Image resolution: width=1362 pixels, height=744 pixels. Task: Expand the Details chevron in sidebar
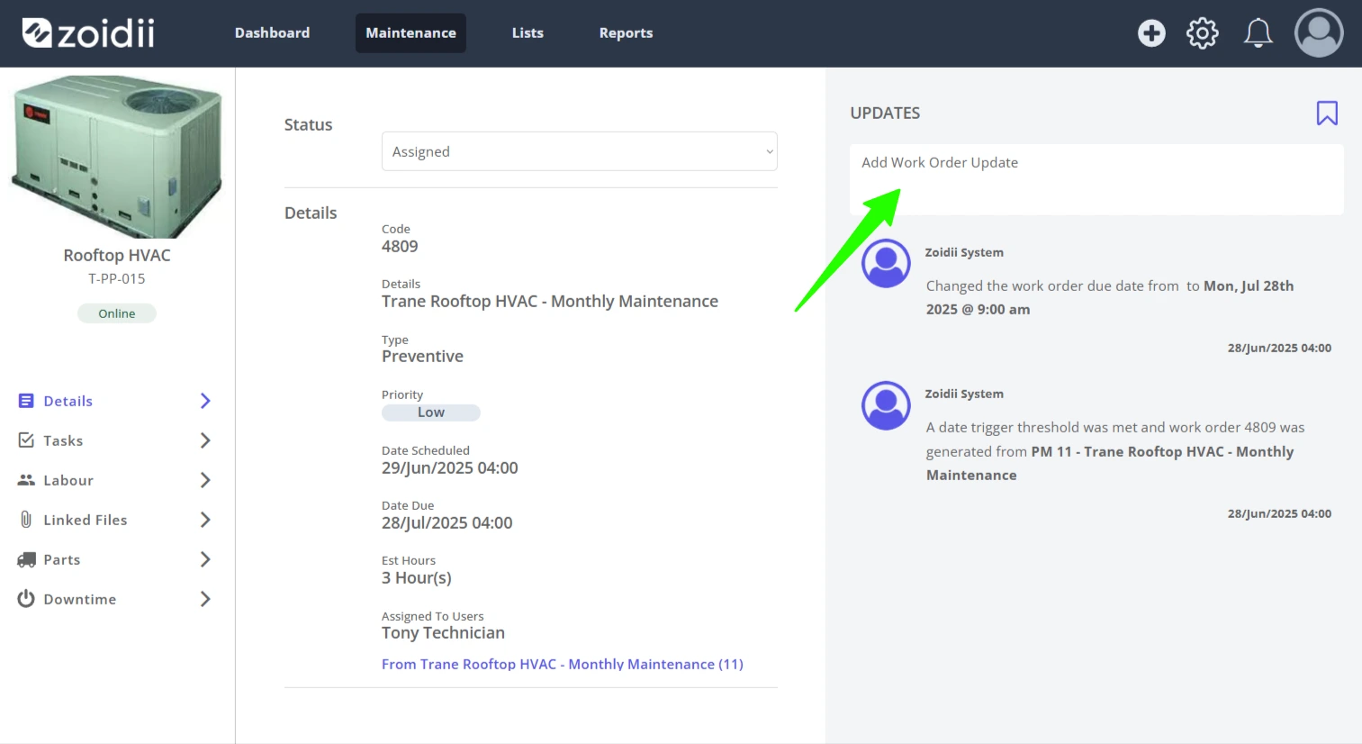[x=205, y=401]
